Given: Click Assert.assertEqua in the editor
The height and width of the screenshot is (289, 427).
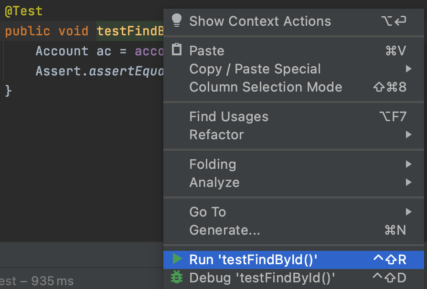Looking at the screenshot, I should 99,71.
